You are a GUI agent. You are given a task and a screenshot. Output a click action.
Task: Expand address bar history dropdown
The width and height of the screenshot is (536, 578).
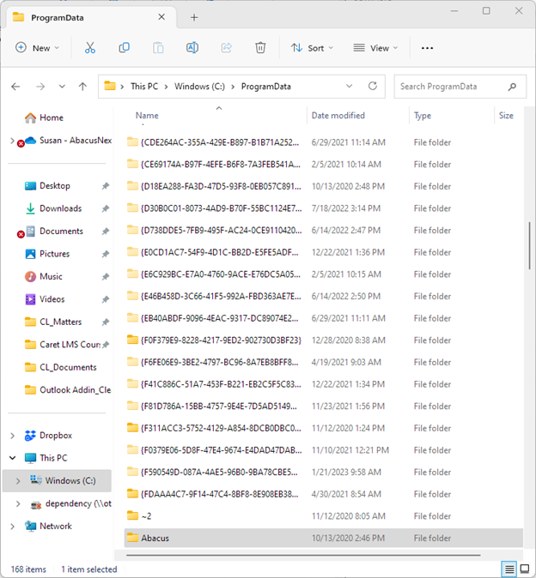coord(349,87)
